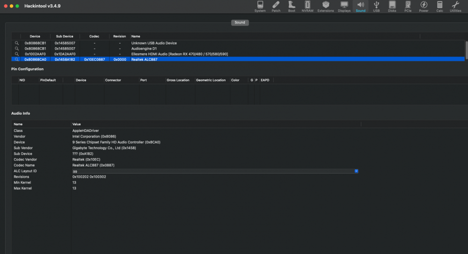Click the 0x1458A182 sub device cell

[x=65, y=59]
